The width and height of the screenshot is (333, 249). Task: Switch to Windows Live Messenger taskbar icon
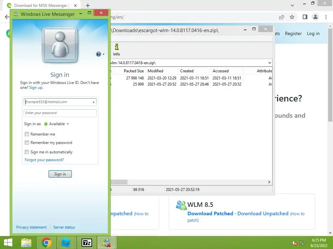pyautogui.click(x=106, y=243)
